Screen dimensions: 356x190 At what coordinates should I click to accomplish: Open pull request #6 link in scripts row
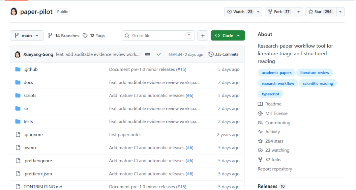(x=190, y=95)
